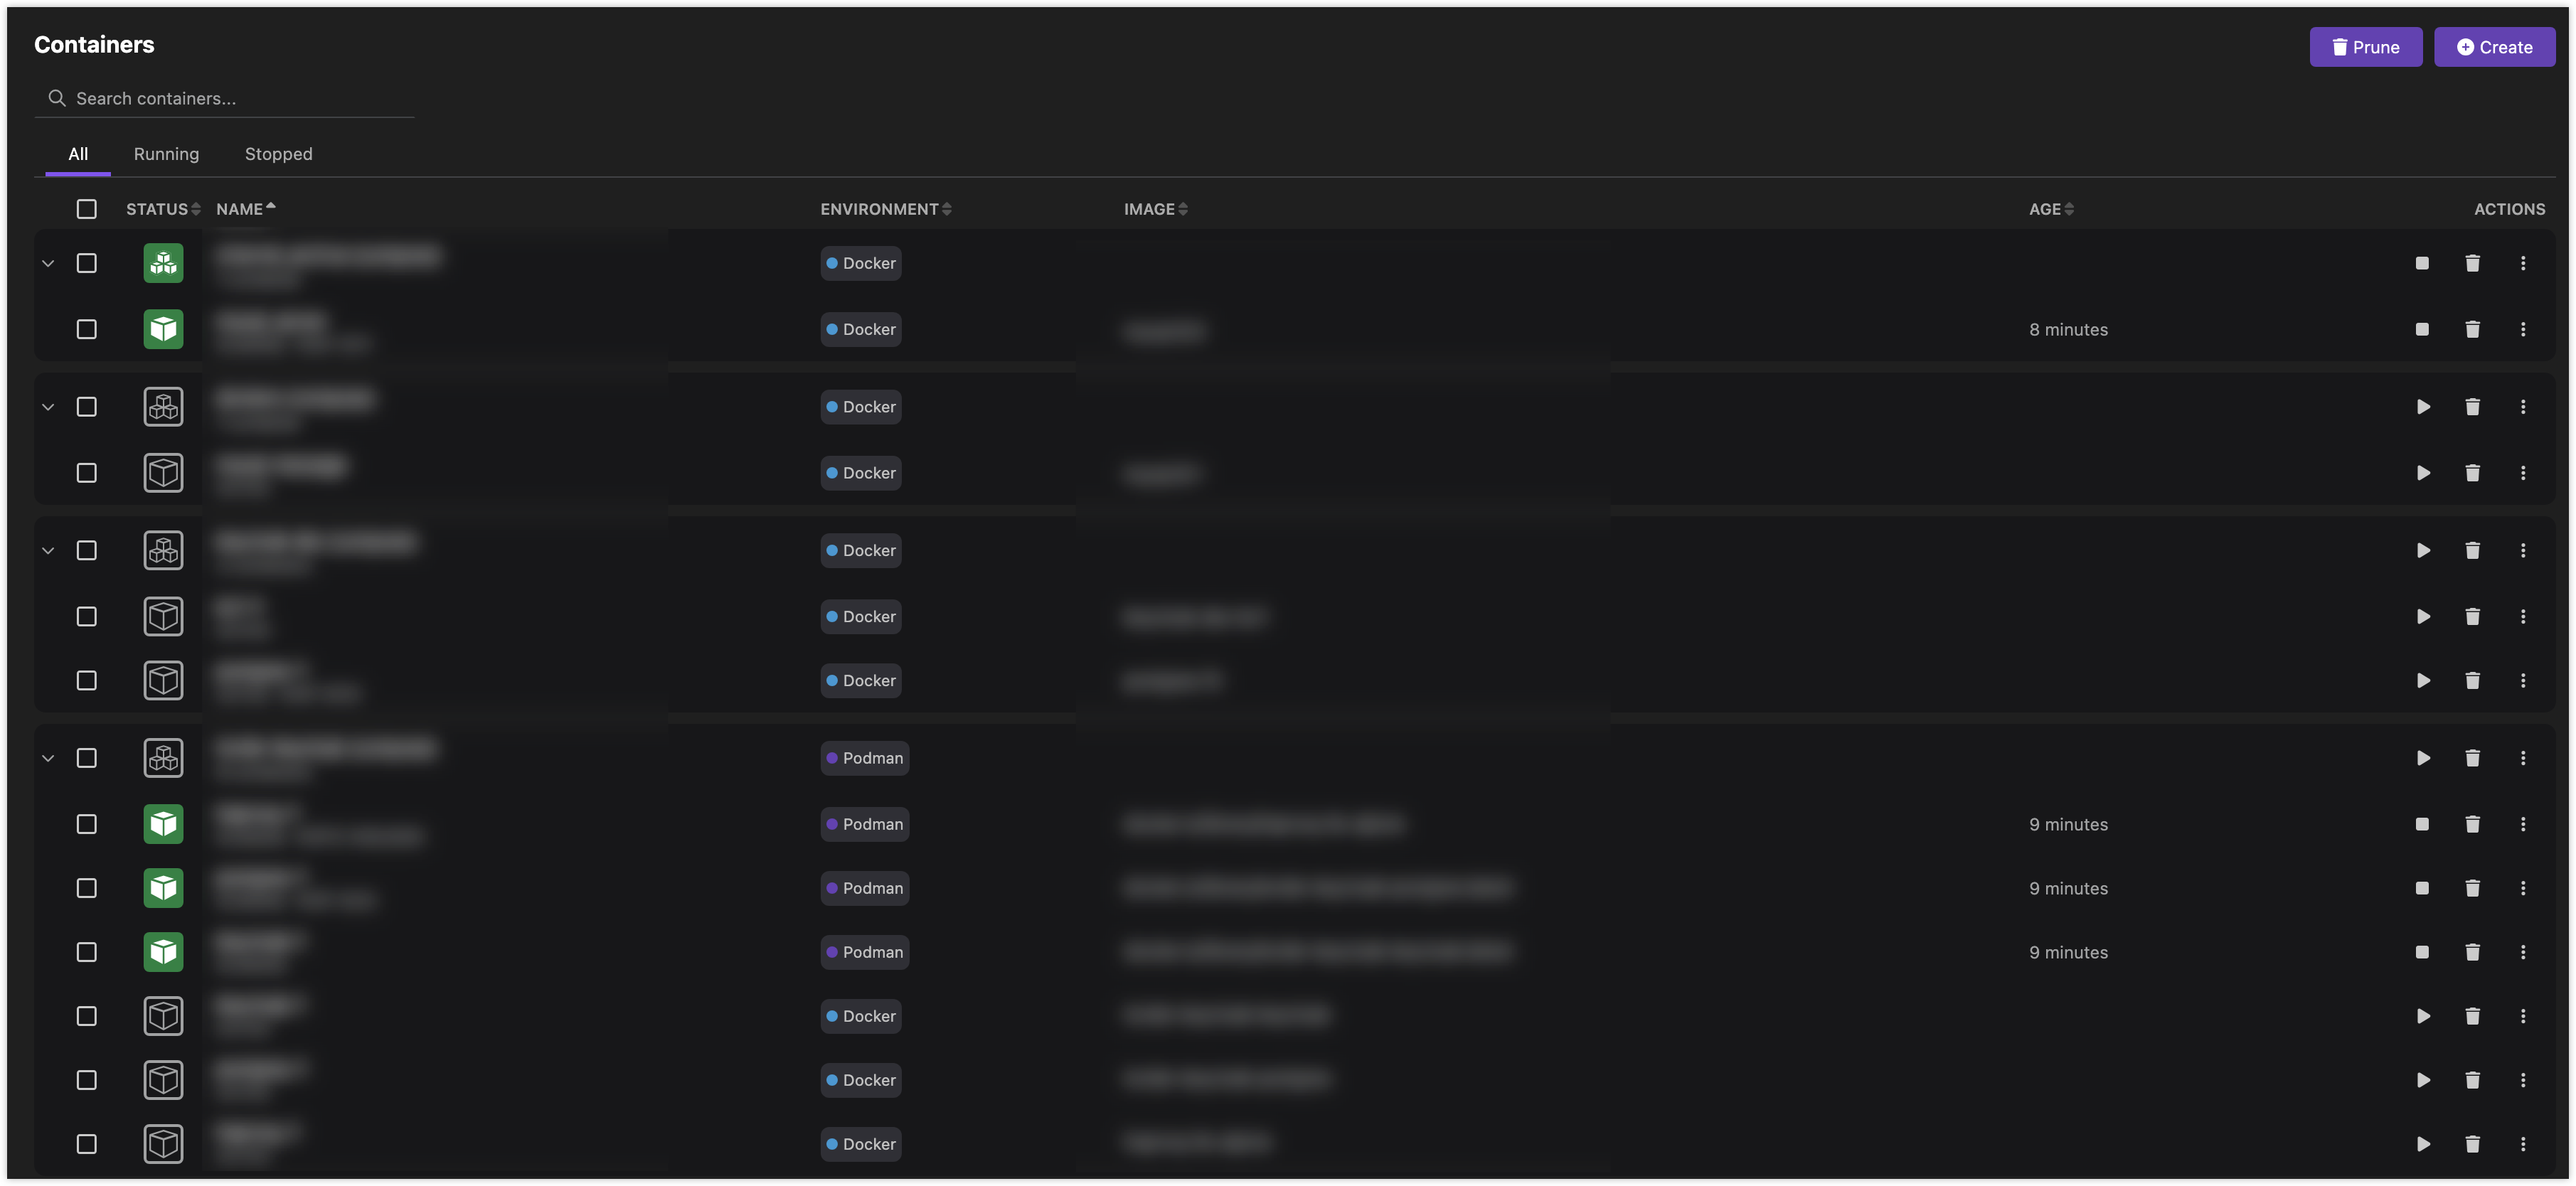Stop the first running Docker pod group
This screenshot has width=2576, height=1186.
2421,263
